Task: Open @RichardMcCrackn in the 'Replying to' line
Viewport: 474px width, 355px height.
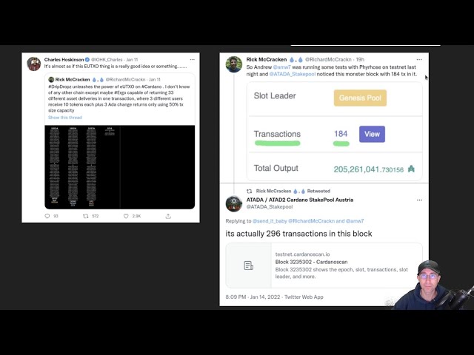Action: 311,221
